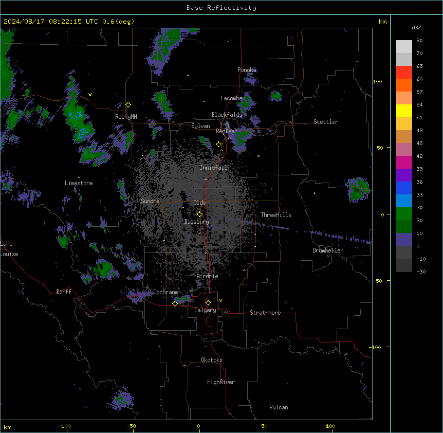Pick the blue 33-36 dBZ legend color
The height and width of the screenshot is (433, 443).
tap(404, 188)
